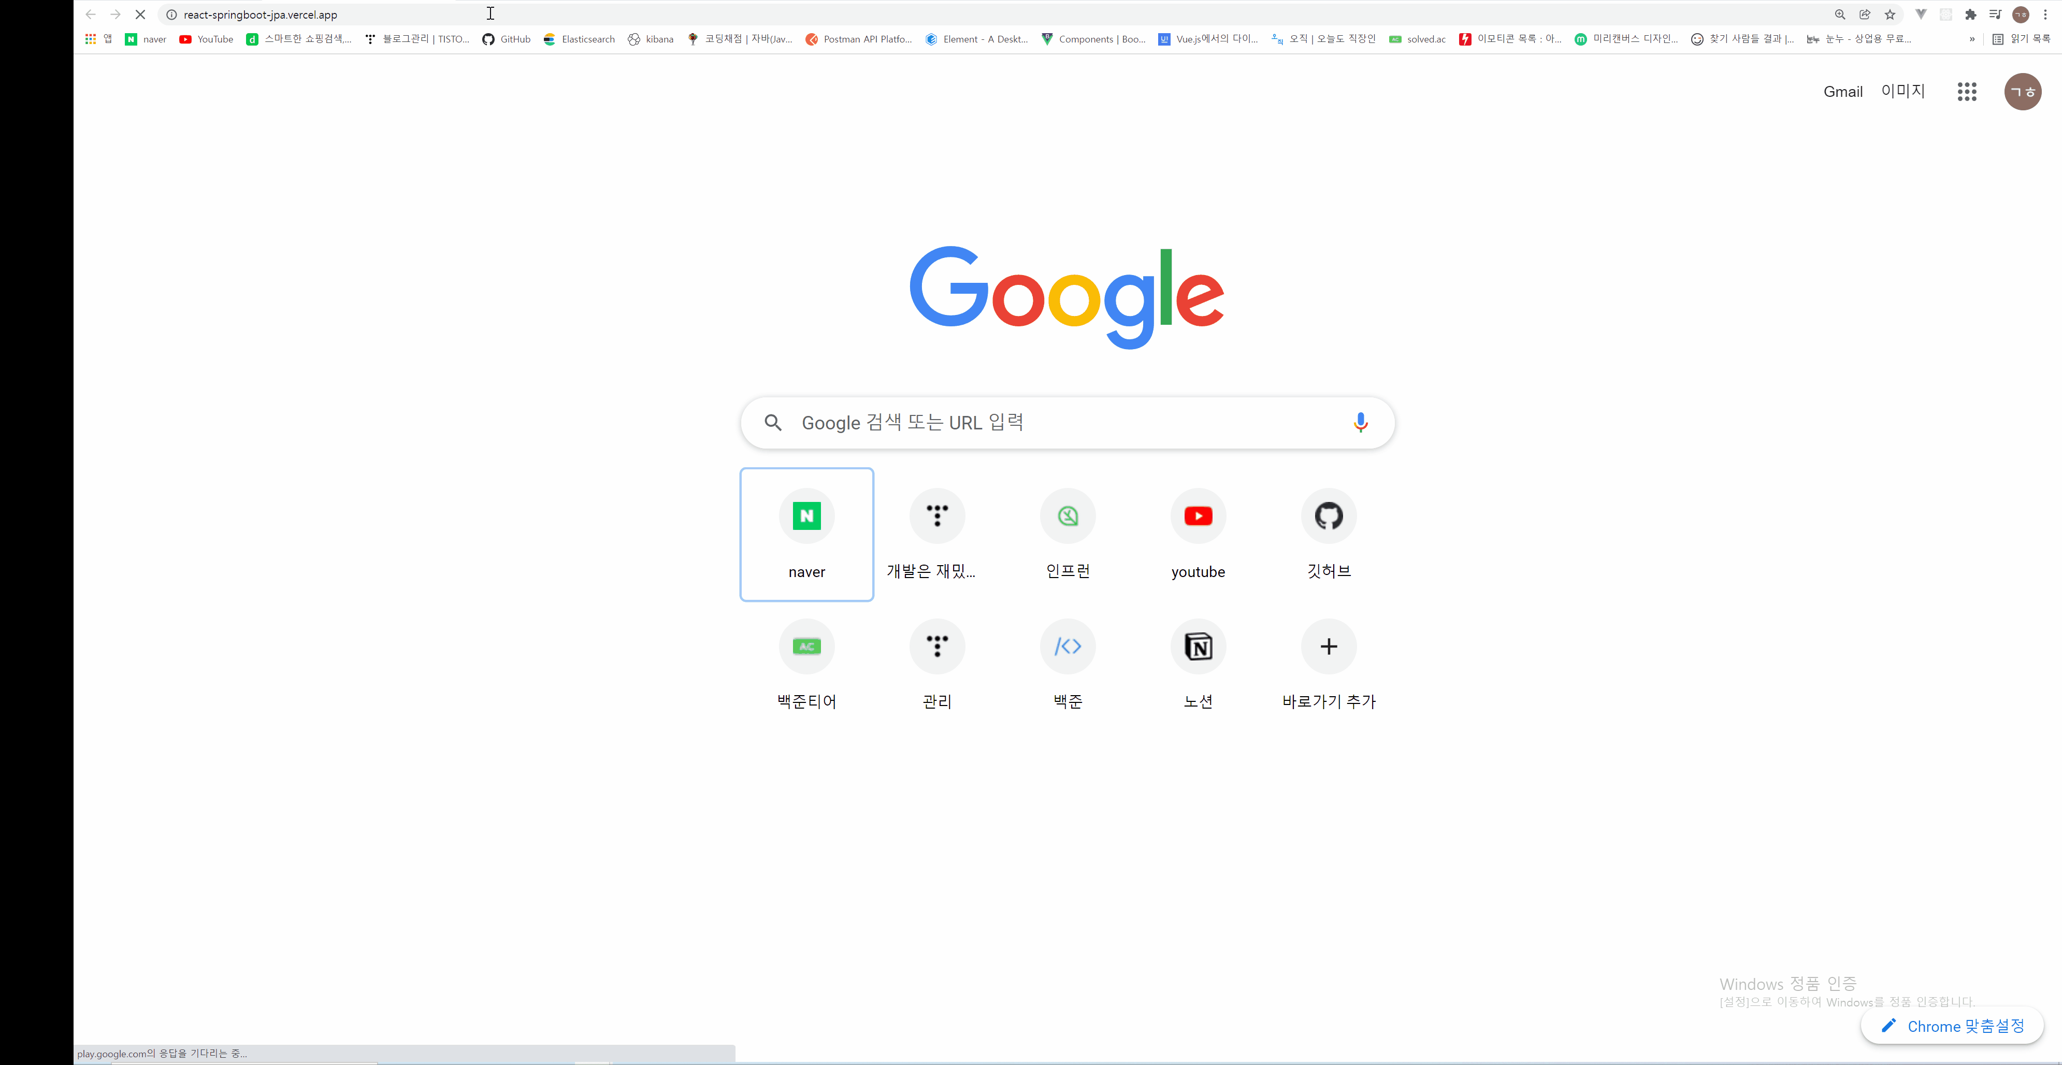Open Chrome's three-dot menu

click(2049, 15)
